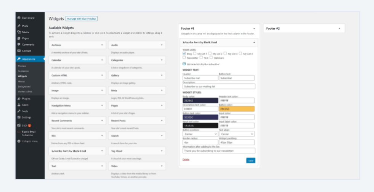374x192 pixels.
Task: Expand the Audio widget
Action: (162, 45)
